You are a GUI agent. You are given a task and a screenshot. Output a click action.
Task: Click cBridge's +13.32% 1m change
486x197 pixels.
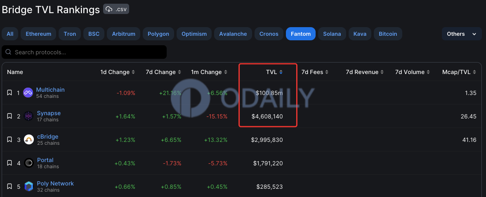click(x=216, y=140)
